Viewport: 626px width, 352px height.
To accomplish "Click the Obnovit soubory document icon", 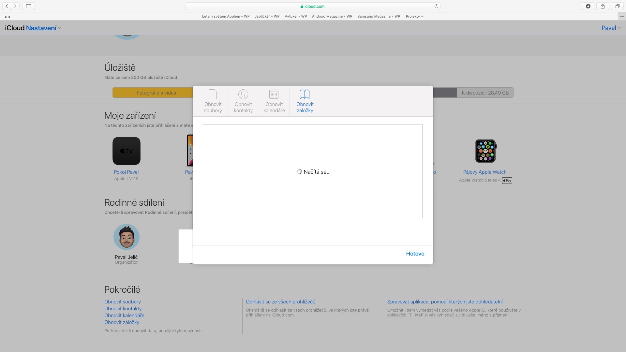I will pos(213,94).
